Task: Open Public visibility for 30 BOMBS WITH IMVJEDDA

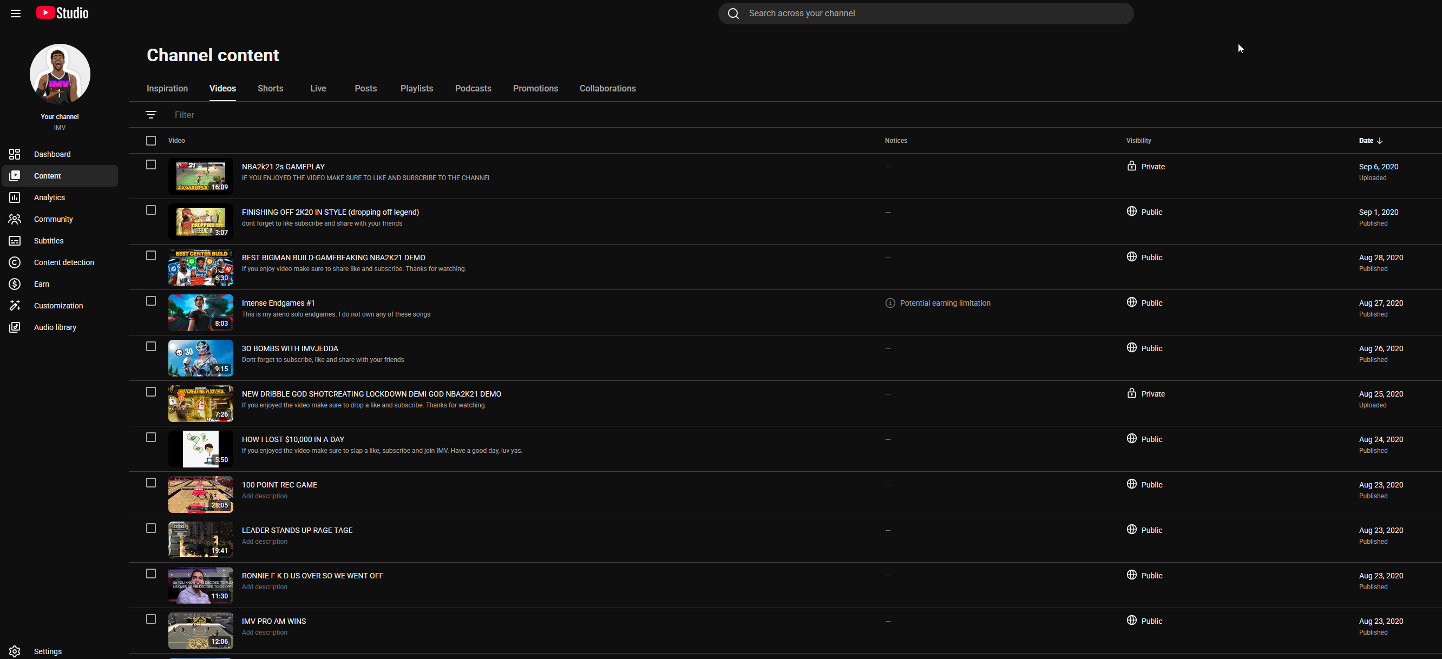Action: pos(1145,348)
